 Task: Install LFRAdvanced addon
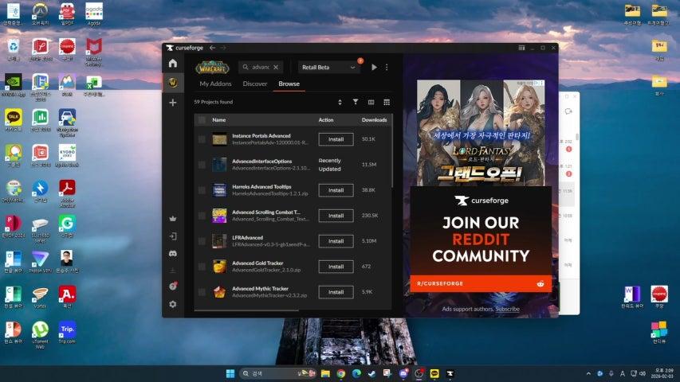pos(336,241)
